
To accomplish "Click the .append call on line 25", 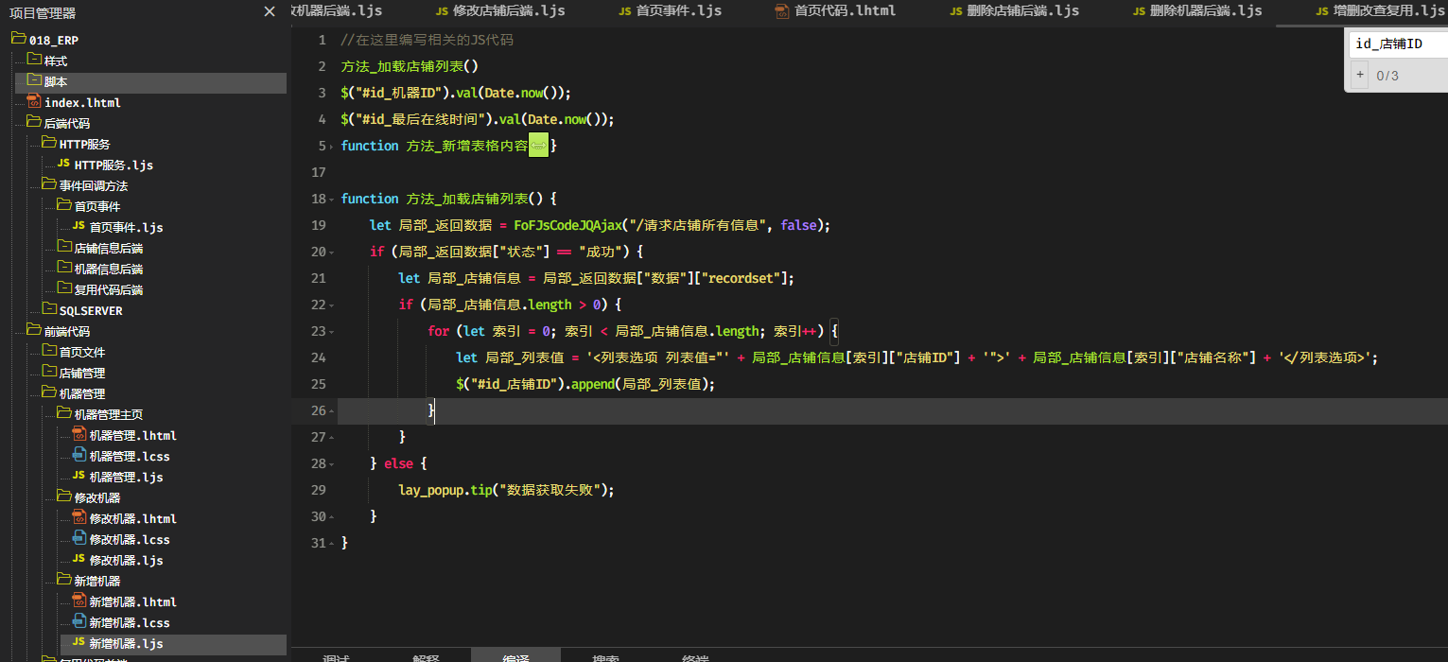I will tap(592, 384).
